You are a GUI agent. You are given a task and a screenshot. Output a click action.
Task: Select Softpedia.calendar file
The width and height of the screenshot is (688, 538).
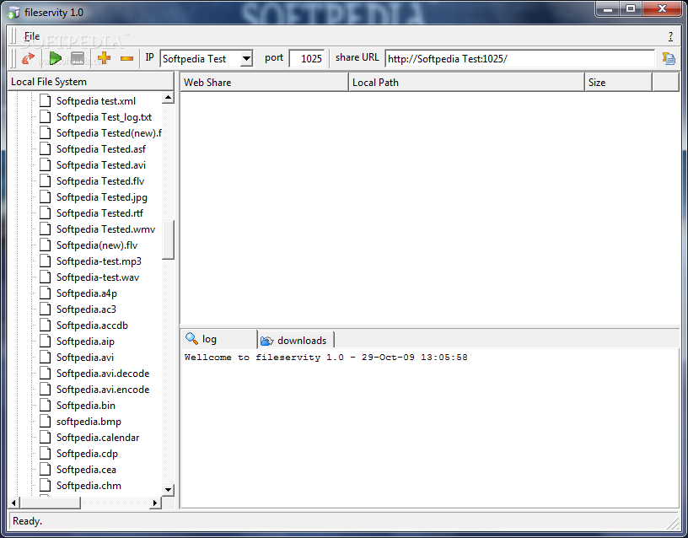coord(98,438)
